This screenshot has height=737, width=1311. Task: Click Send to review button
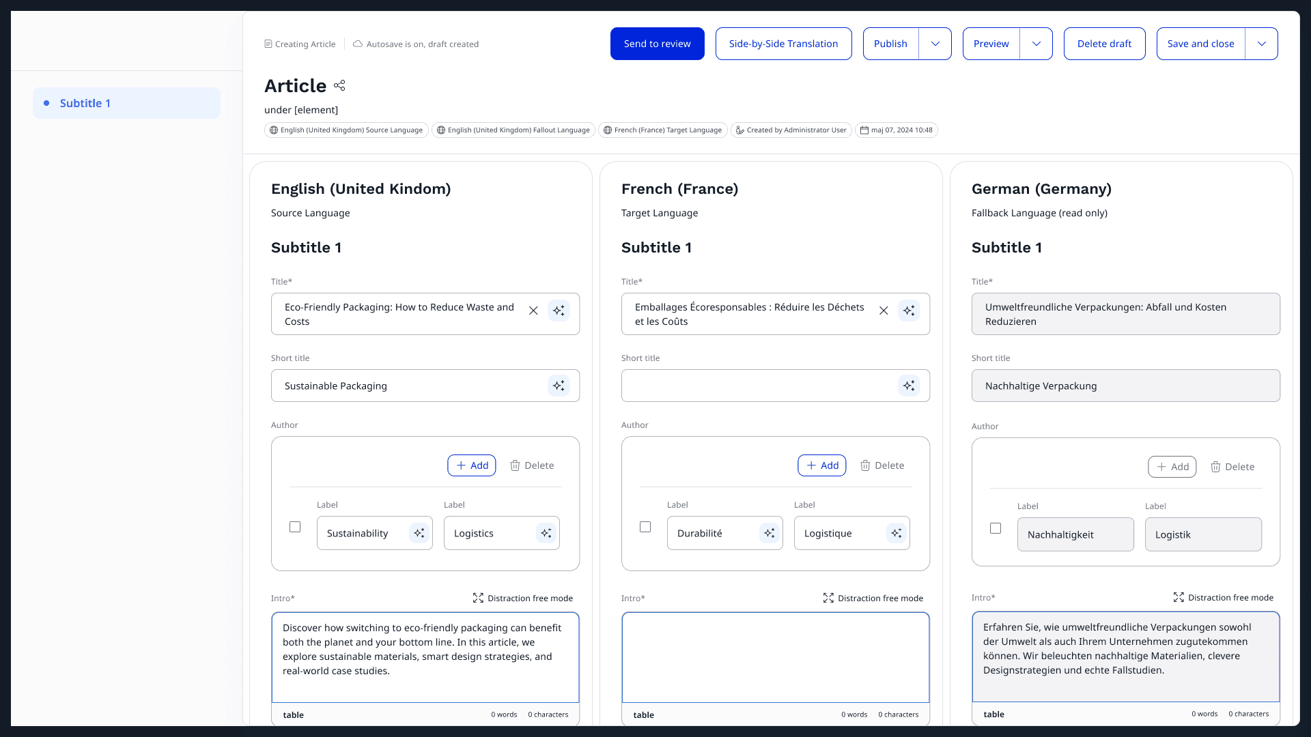coord(657,44)
